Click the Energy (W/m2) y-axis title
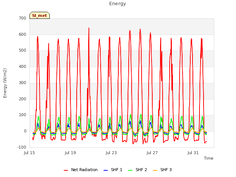The height and width of the screenshot is (177, 236). click(5, 83)
